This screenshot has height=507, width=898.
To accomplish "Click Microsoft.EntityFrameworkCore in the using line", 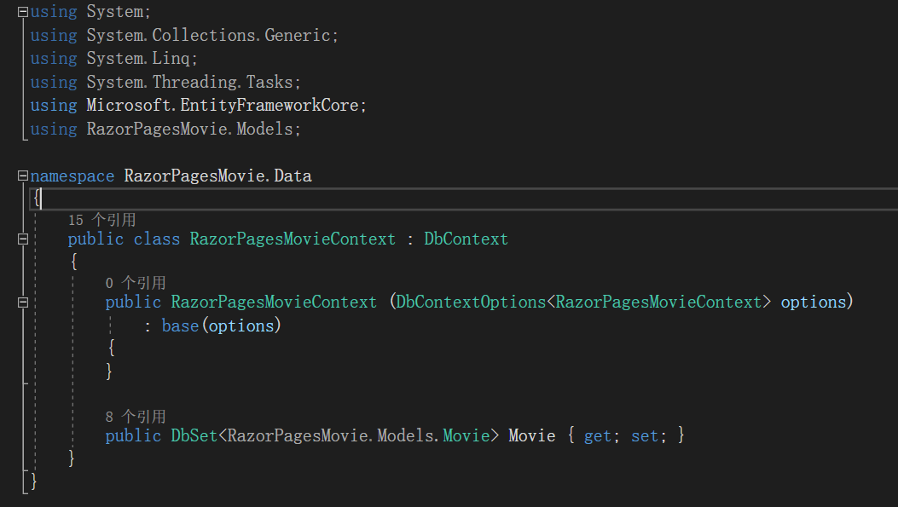I will [225, 106].
